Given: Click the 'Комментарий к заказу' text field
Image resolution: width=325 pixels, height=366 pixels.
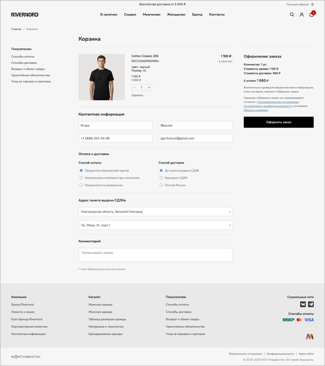Looking at the screenshot, I should [155, 255].
